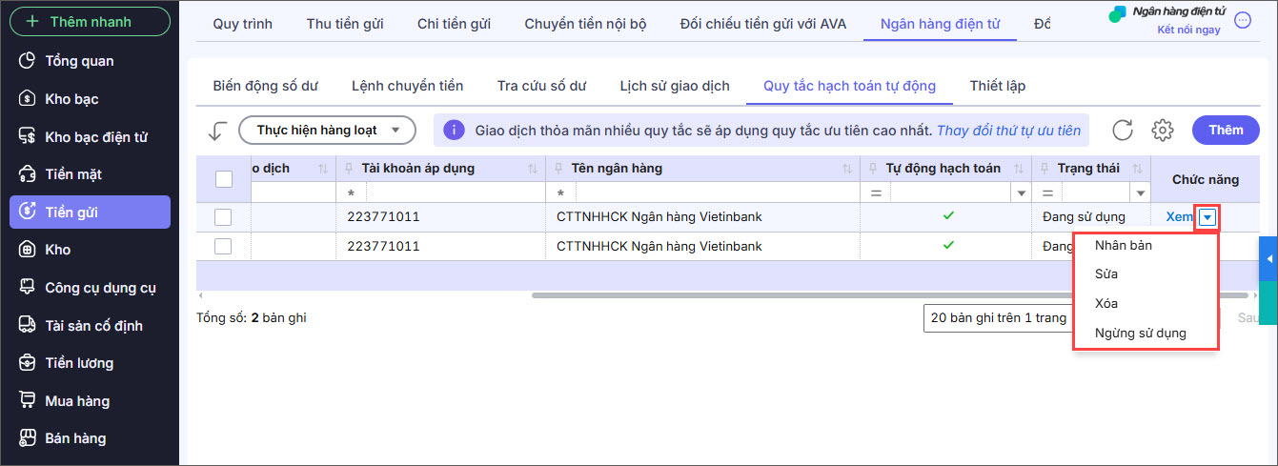Click the Thêm button
Screen dimensions: 1278x466
coord(1226,130)
